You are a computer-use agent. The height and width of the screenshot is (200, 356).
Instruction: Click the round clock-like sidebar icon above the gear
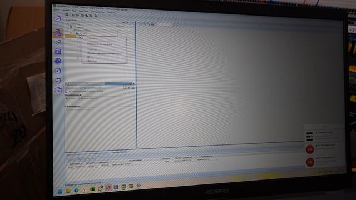pos(58,61)
